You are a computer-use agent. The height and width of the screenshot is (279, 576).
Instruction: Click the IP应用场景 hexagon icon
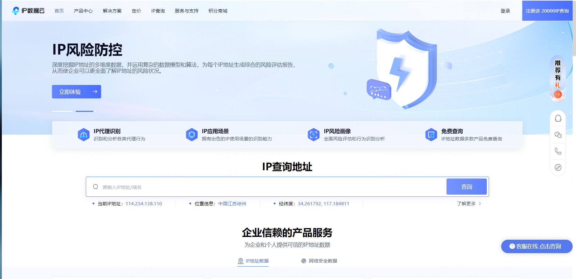(192, 135)
